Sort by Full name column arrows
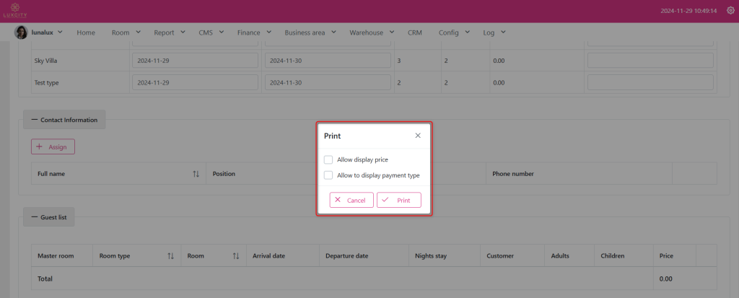Image resolution: width=739 pixels, height=298 pixels. point(196,174)
